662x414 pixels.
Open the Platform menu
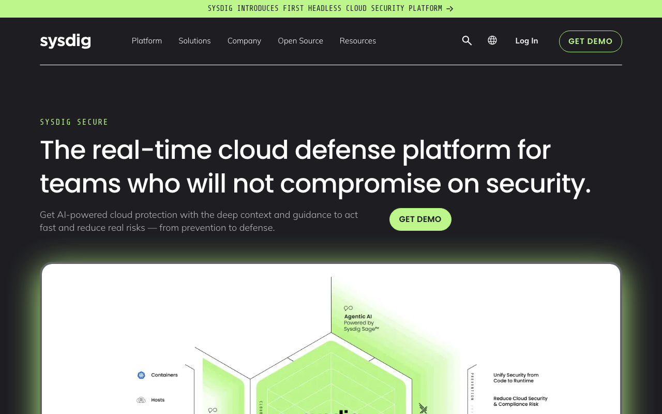147,41
